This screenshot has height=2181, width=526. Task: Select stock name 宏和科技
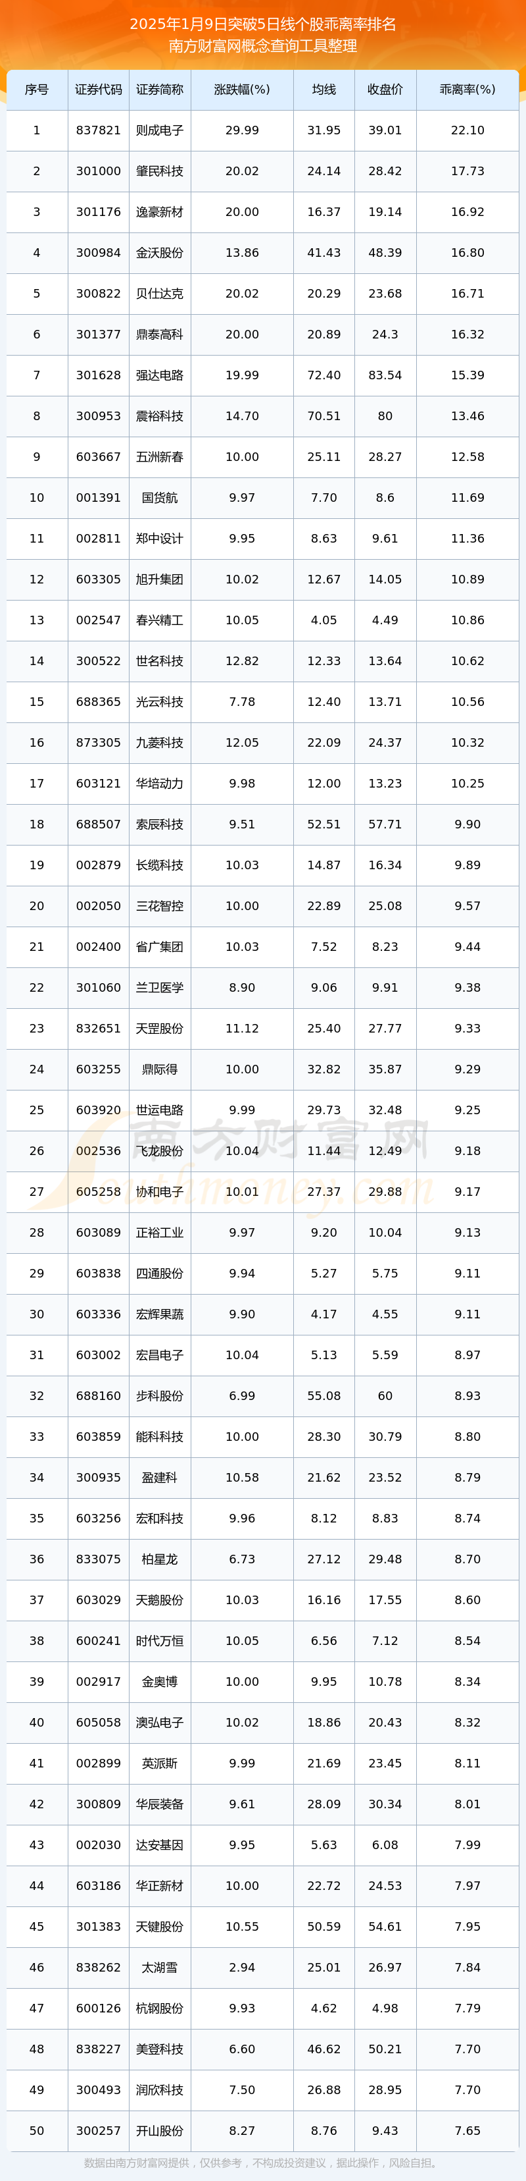[x=160, y=1518]
